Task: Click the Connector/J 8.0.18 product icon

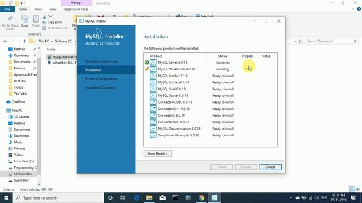Action: (x=153, y=115)
